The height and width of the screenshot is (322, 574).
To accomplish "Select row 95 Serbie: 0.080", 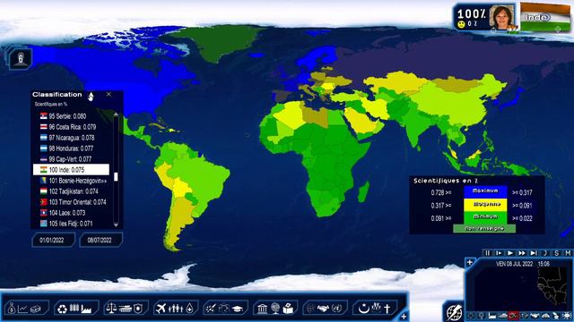I will click(x=71, y=116).
